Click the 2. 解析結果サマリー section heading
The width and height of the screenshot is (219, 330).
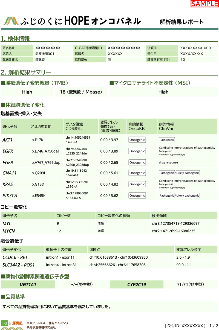[x=26, y=72]
